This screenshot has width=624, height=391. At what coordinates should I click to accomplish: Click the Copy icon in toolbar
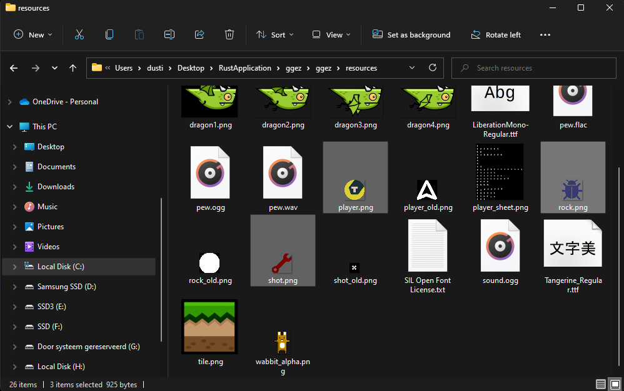[109, 35]
